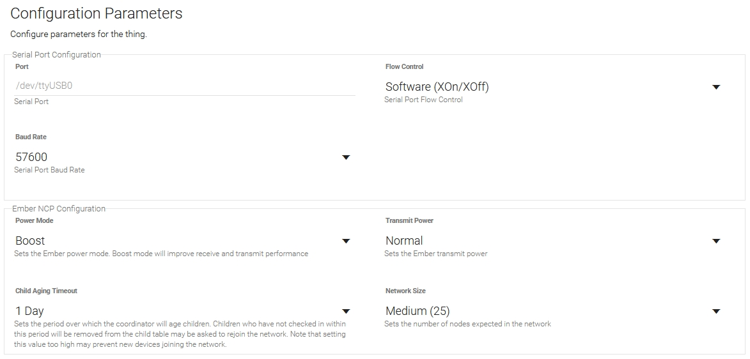Click the Flow Control dropdown arrow
Viewport: 750px width, 359px height.
[716, 87]
